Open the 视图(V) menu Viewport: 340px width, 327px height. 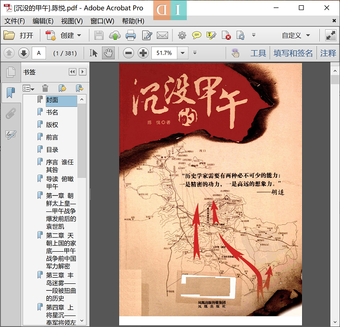pyautogui.click(x=72, y=21)
